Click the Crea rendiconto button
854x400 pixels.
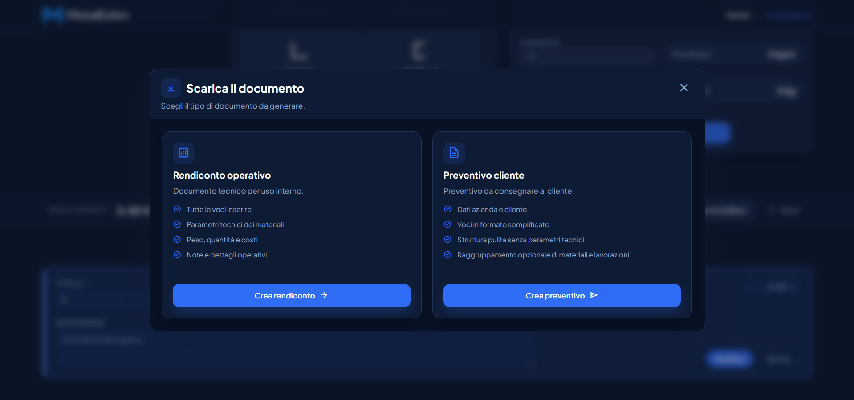coord(291,295)
